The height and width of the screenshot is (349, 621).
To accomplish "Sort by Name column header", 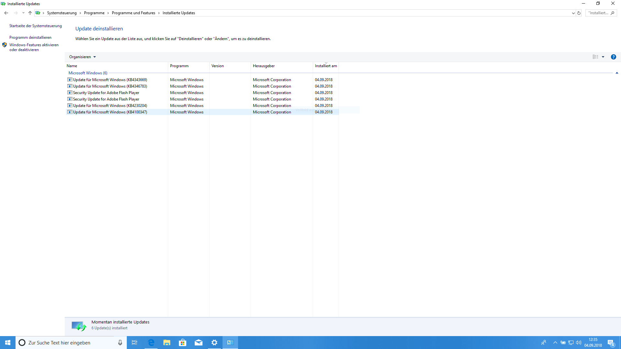I will [116, 66].
